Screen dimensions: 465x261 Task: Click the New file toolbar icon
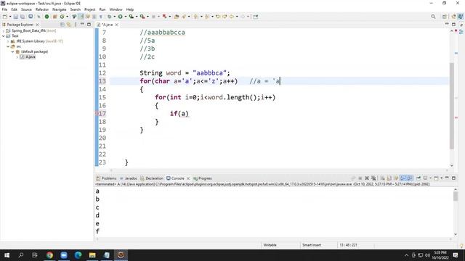point(5,17)
